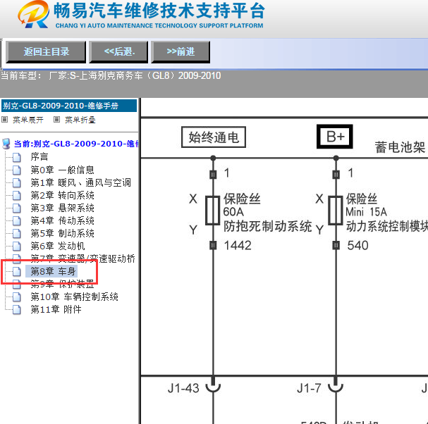Click the page icon beside 第10章

pyautogui.click(x=17, y=297)
